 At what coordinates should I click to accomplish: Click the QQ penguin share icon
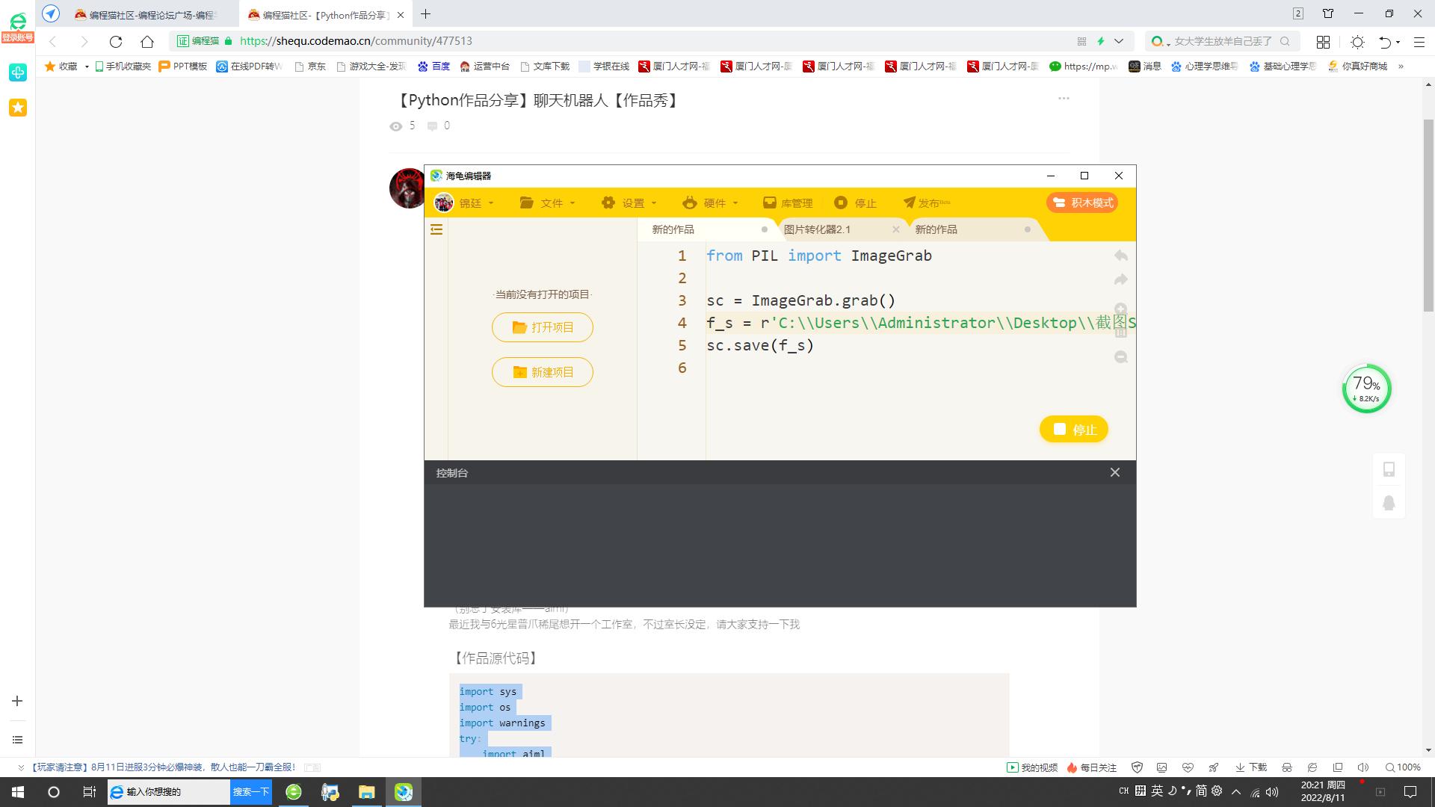1389,503
